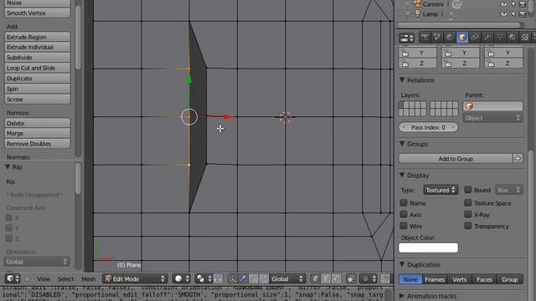Expand the Animation Hacks panel
Screen dimensions: 536x301
point(402,295)
